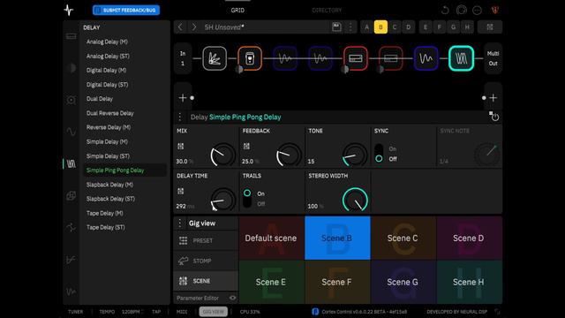
Task: Choose Analog Delay (M) from list
Action: coord(107,42)
